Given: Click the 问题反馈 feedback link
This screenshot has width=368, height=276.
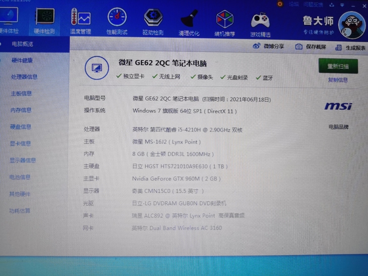Looking at the screenshot, I should [313, 5].
